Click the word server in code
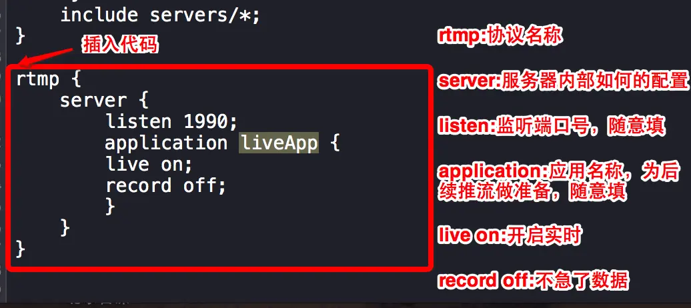The width and height of the screenshot is (691, 308). click(93, 101)
